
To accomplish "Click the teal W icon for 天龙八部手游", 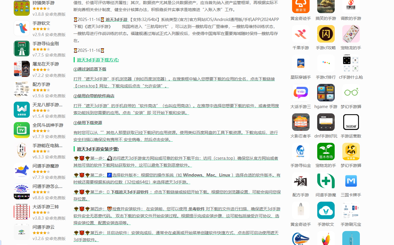I will coord(22,110).
